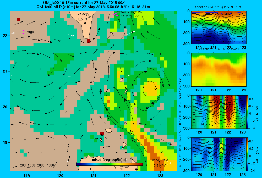Click the vel. E colorbar scale
The height and width of the screenshot is (178, 262).
point(247,154)
